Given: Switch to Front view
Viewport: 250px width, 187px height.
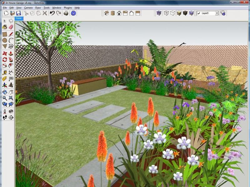Looking at the screenshot, I should (119, 13).
